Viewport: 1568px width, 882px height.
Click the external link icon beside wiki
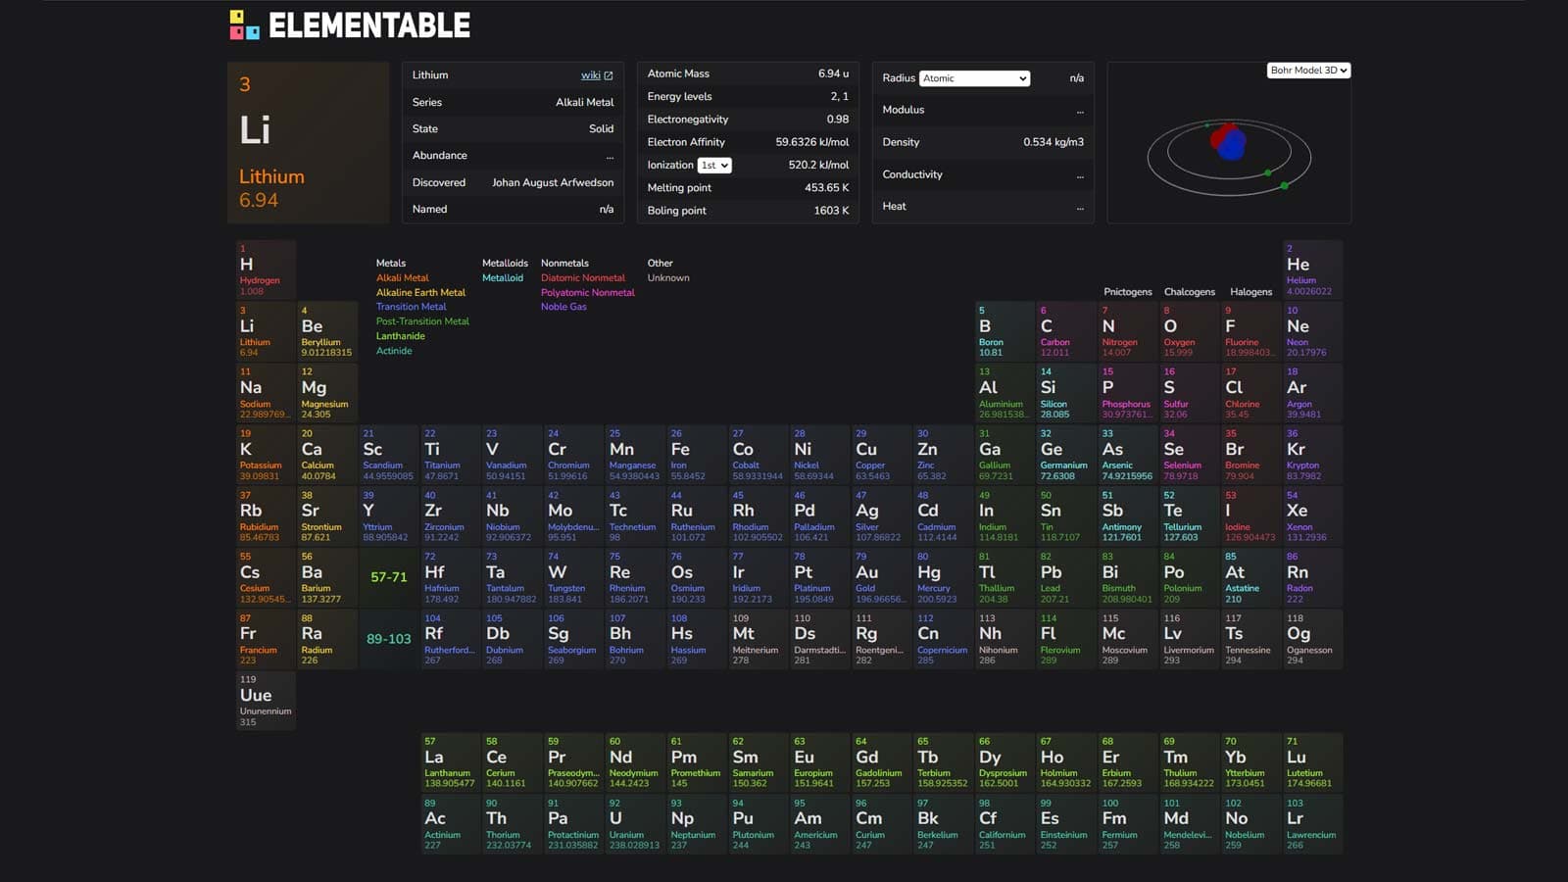point(608,74)
